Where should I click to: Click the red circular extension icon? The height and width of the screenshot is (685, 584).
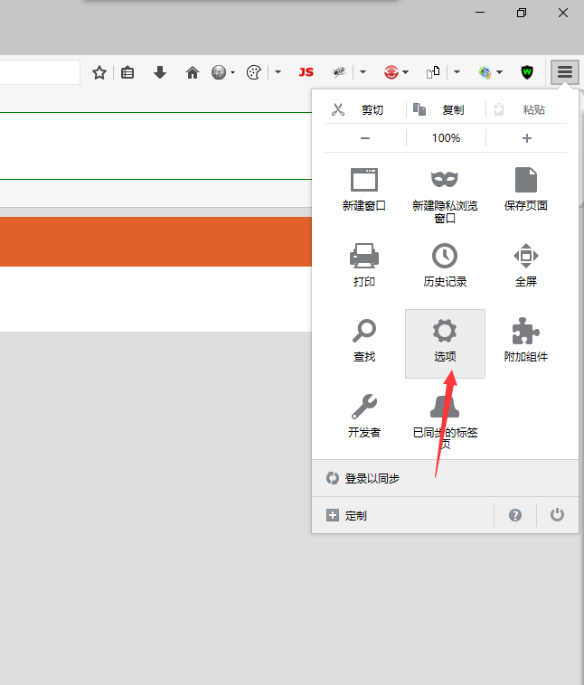coord(391,72)
